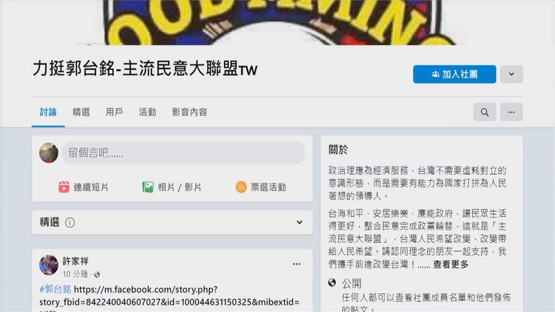The width and height of the screenshot is (555, 312).
Task: Select the 相片 / 影片 option
Action: click(172, 187)
